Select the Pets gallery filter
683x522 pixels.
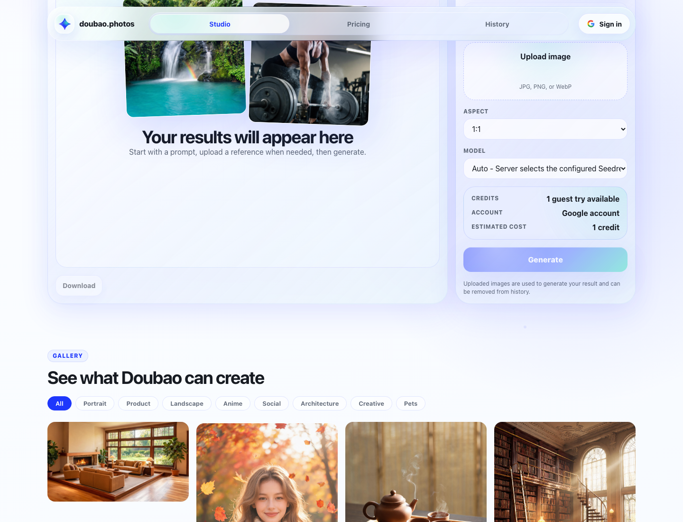point(411,403)
